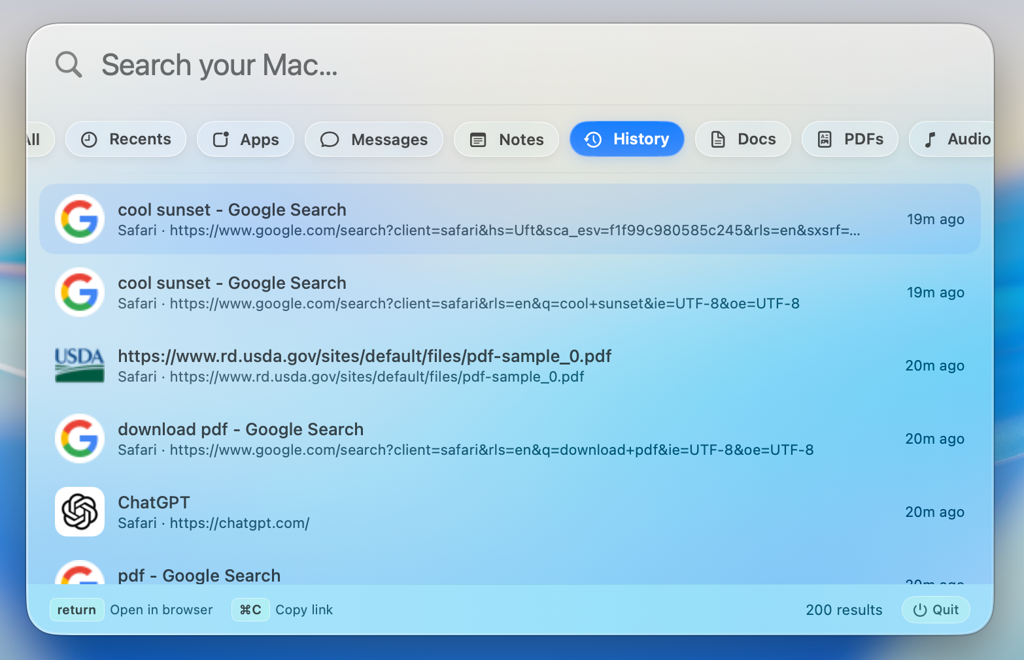This screenshot has height=660, width=1024.
Task: Click 20m ago on the ChatGPT row
Action: tap(934, 512)
